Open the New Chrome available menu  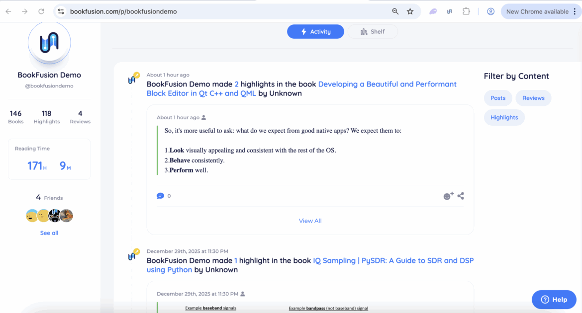coord(540,11)
